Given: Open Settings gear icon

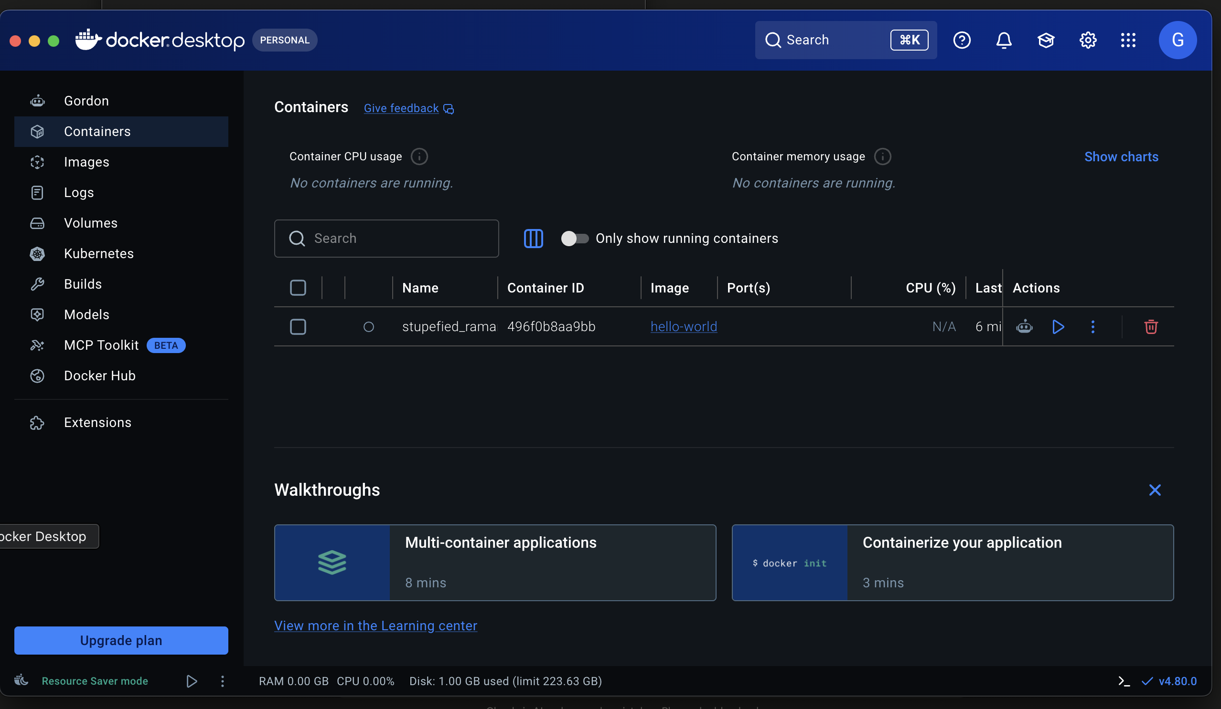Looking at the screenshot, I should 1088,40.
